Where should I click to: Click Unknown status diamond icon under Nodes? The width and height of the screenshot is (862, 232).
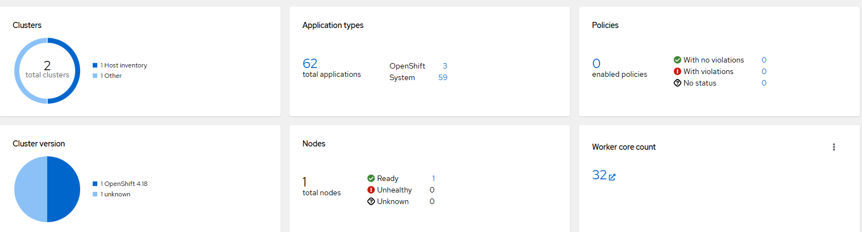(x=371, y=201)
